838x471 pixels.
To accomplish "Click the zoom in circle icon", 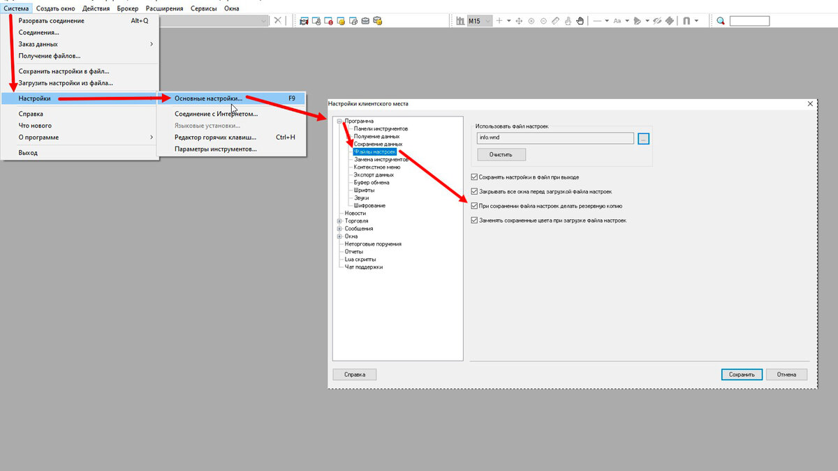I will click(x=531, y=21).
